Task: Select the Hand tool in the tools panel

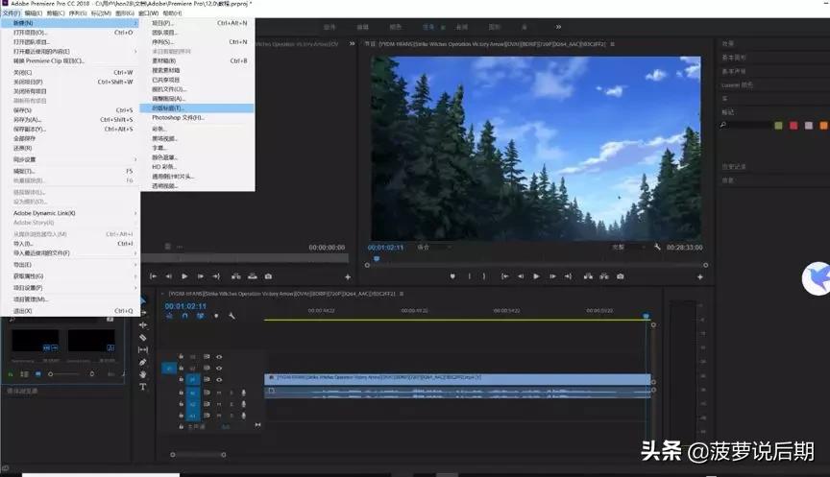Action: [x=143, y=374]
